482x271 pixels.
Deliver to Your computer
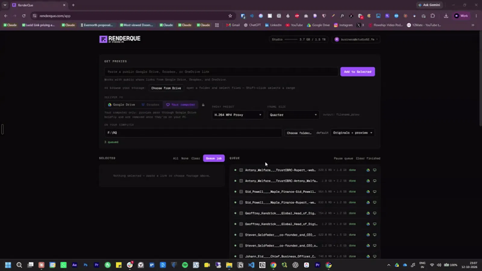pos(180,105)
